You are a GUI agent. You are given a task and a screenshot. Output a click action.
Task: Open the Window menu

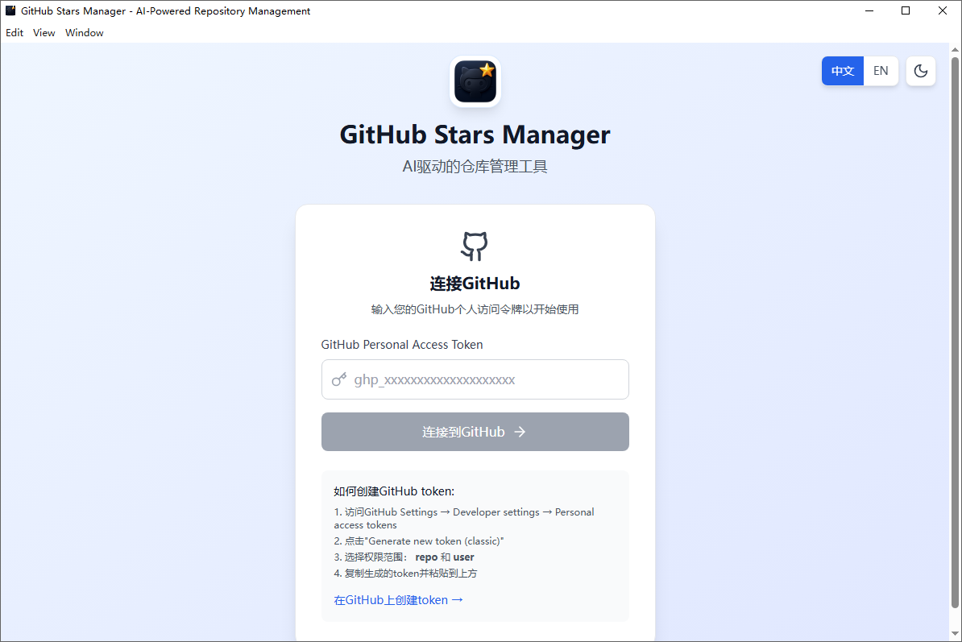pyautogui.click(x=84, y=32)
